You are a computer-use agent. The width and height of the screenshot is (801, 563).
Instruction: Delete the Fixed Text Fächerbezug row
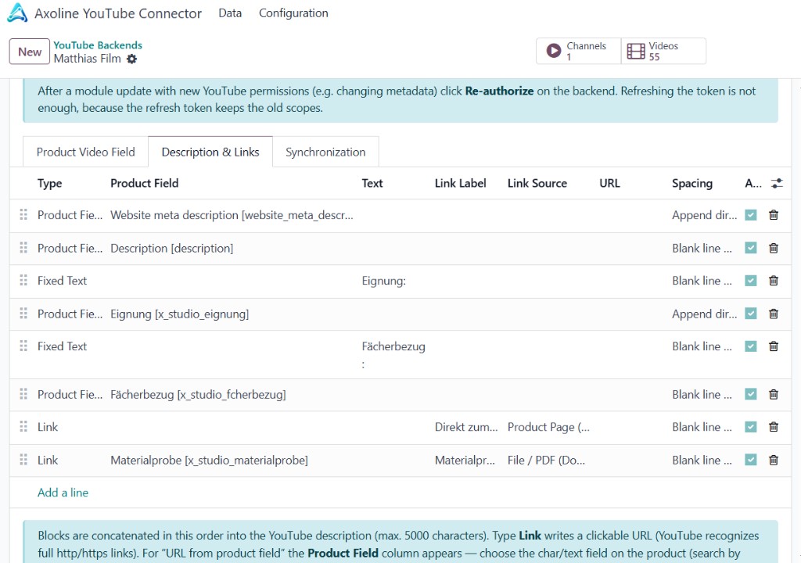[774, 346]
